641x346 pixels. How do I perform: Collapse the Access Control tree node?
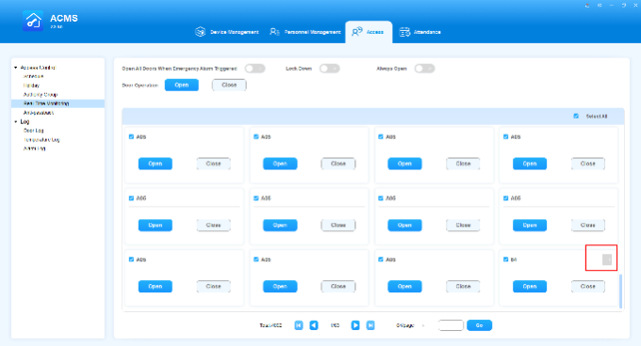click(x=16, y=68)
